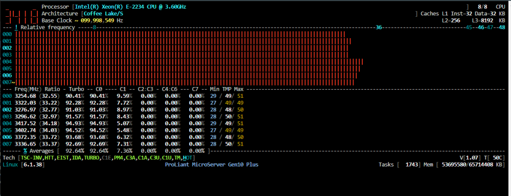Click the Relative frequency heading
Screen dimensions: 511x196
48,27
